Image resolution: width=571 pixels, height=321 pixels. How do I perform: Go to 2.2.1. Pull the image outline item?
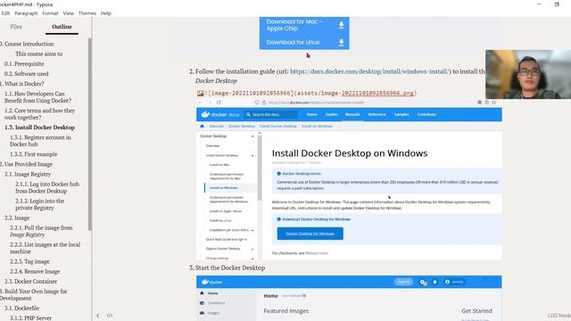[41, 231]
